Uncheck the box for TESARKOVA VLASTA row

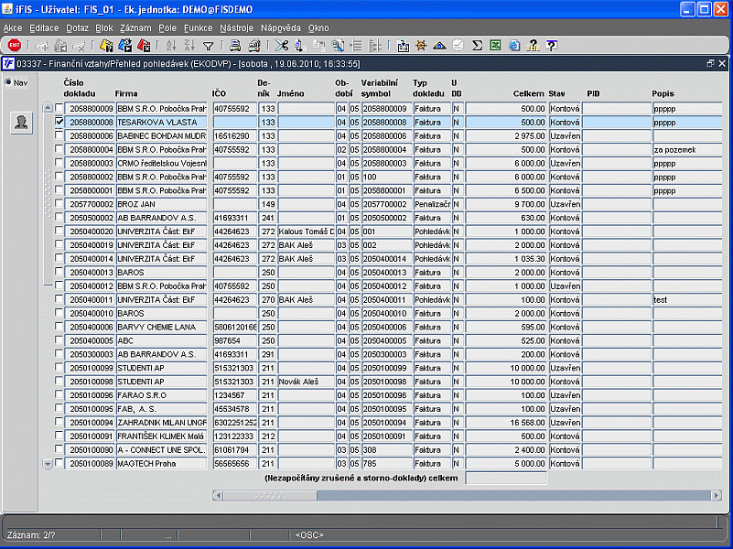point(59,122)
